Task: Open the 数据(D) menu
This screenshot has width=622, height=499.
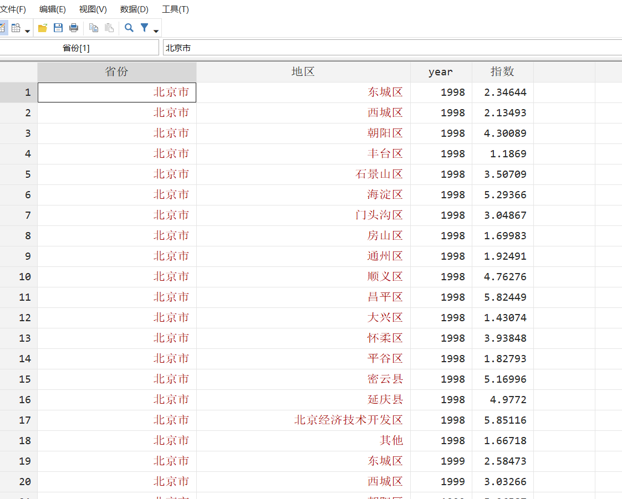Action: point(134,9)
